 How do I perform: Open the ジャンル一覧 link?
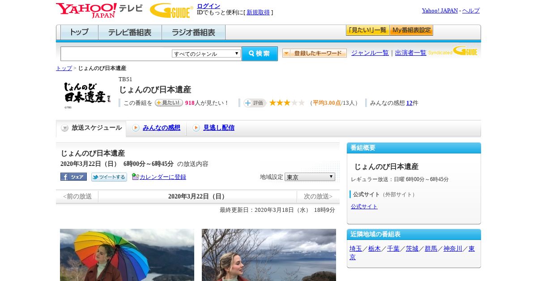pos(370,53)
